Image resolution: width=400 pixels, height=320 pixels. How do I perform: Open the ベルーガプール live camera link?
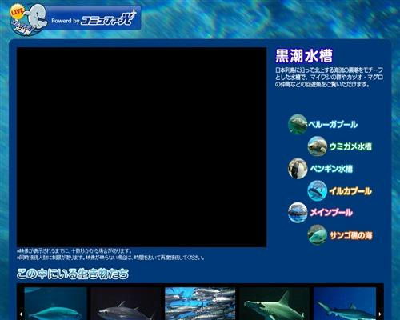click(333, 124)
